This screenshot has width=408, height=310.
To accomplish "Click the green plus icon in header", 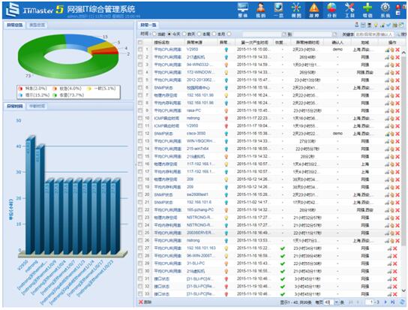I will [x=367, y=10].
